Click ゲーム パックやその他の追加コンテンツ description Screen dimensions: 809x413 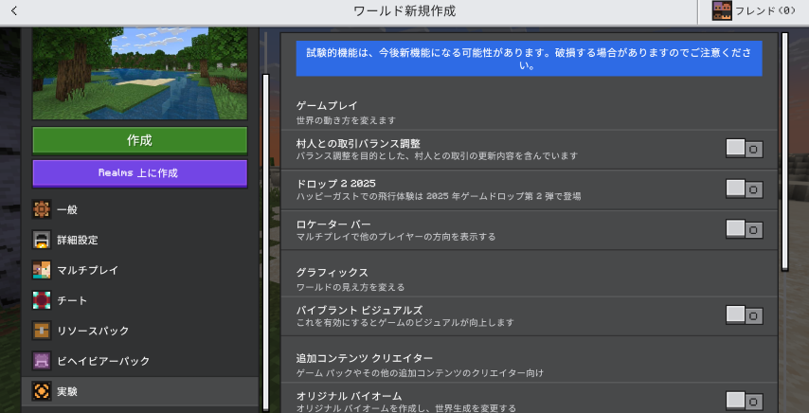pyautogui.click(x=420, y=373)
